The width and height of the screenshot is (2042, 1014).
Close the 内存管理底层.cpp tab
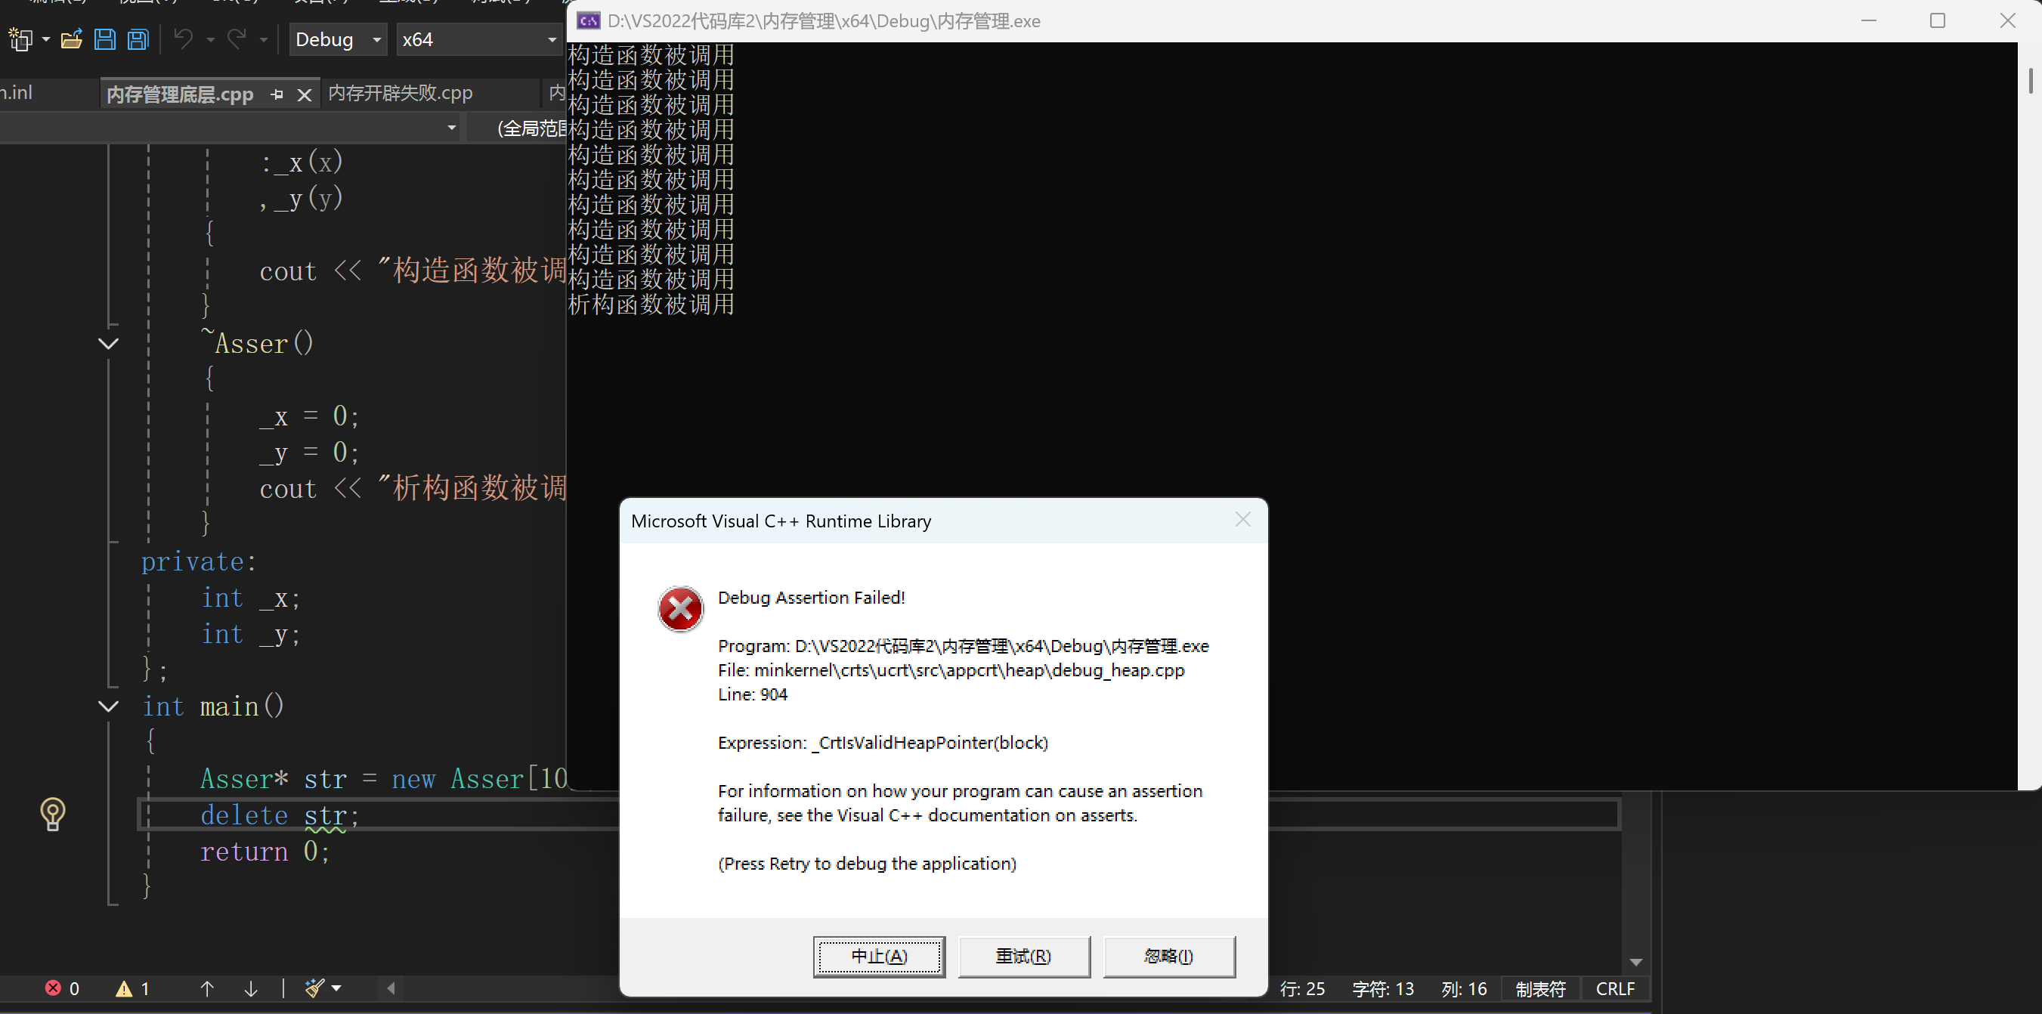tap(305, 95)
